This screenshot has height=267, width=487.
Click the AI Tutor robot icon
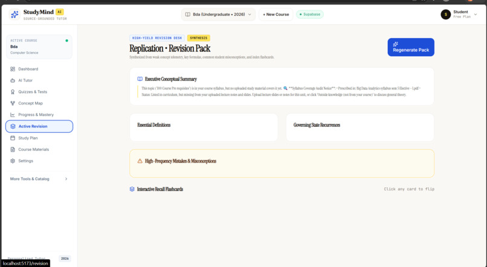(x=13, y=80)
